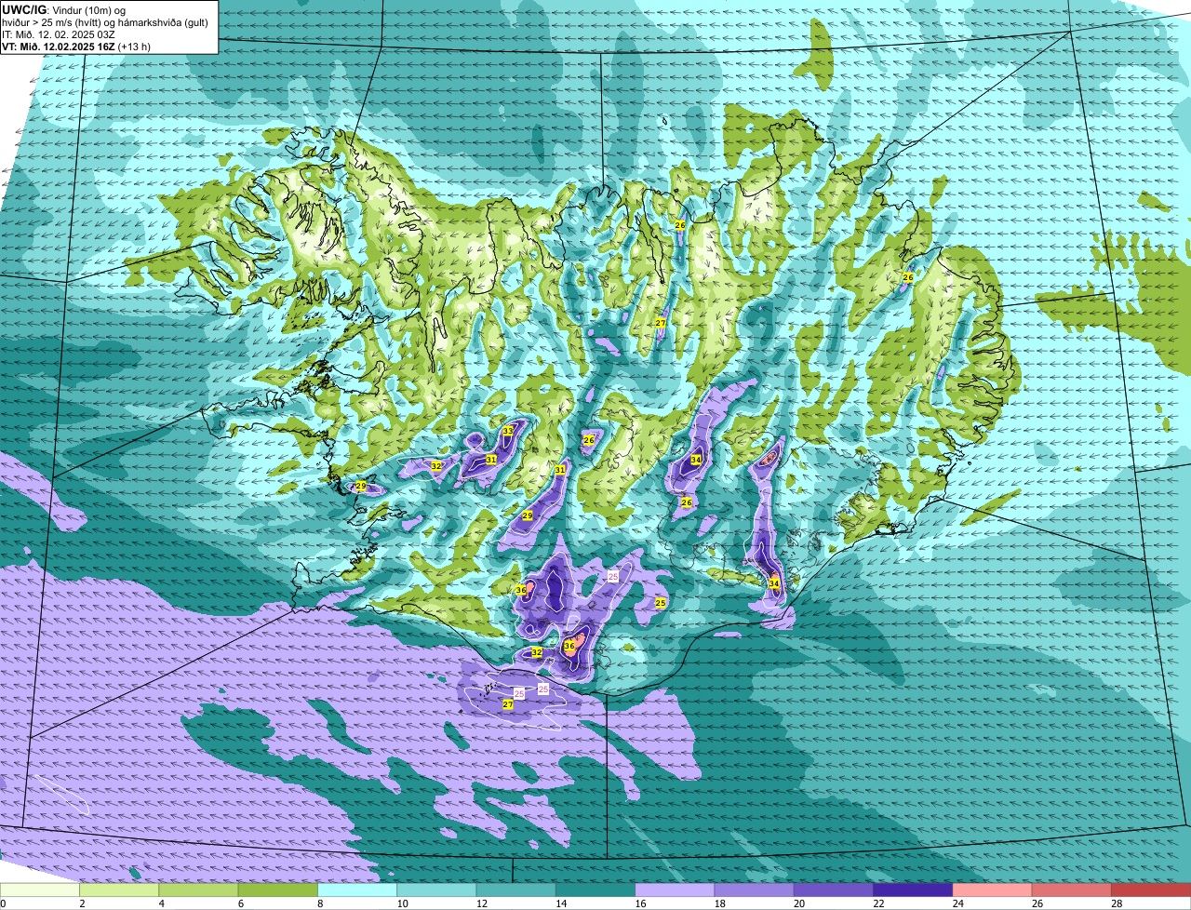Click the 0–2 m/s pale cream legend swatch
Viewport: 1191px width, 910px height.
pyautogui.click(x=40, y=890)
